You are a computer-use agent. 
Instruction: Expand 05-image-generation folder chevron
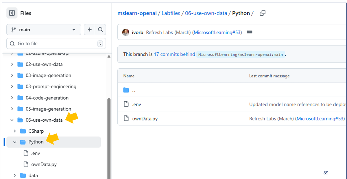12,109
